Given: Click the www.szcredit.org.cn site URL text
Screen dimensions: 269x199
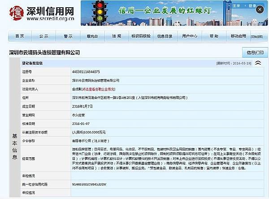Looking at the screenshot, I should tap(50, 18).
